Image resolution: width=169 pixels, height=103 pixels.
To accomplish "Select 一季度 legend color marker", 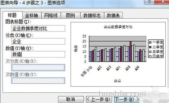I will pyautogui.click(x=150, y=42).
